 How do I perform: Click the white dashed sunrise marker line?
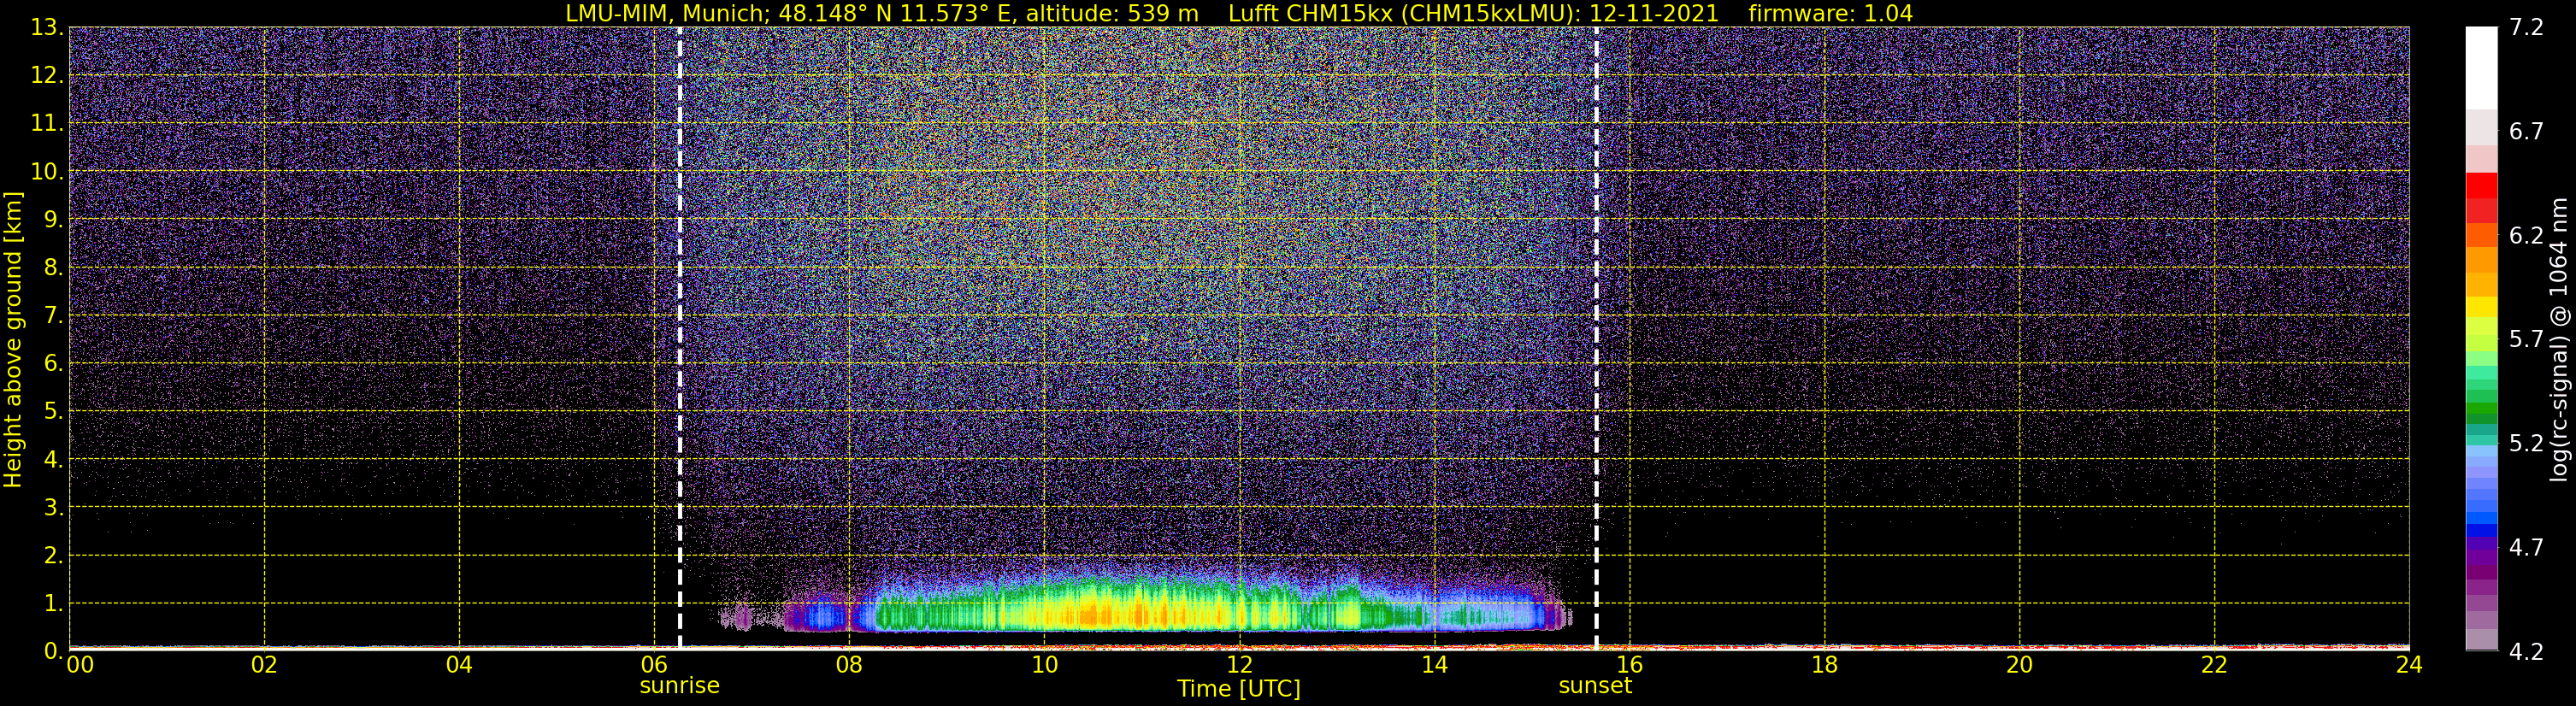[680, 338]
